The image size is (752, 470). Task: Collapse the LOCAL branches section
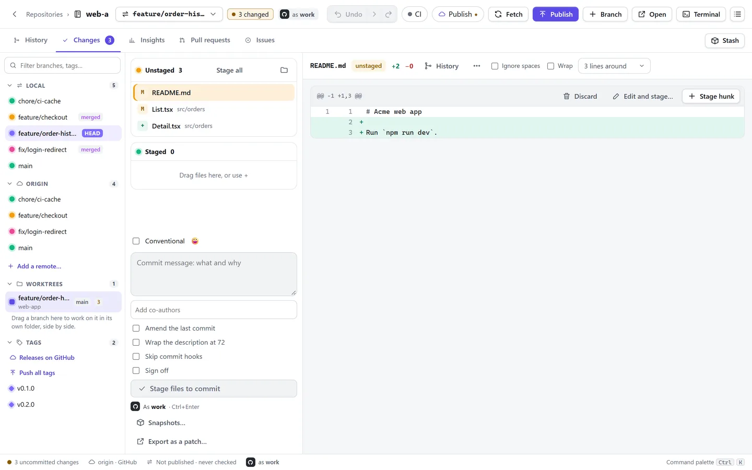point(9,85)
